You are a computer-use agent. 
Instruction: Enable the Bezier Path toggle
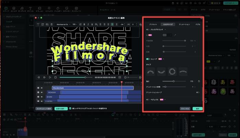point(148,100)
